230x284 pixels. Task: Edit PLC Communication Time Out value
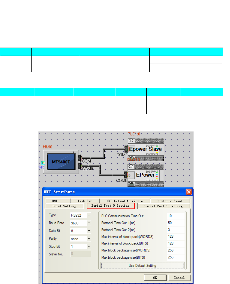[x=176, y=216]
